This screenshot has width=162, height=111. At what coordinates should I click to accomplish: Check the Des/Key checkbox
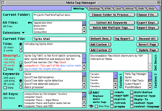click(x=96, y=106)
